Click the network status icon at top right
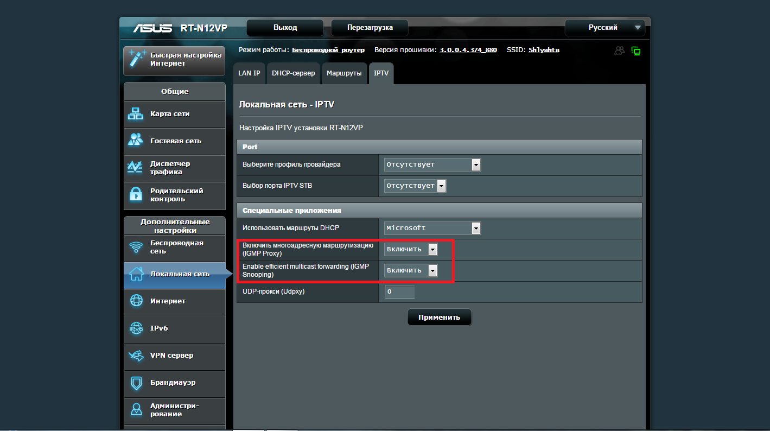Screen dimensions: 770x431 point(636,51)
